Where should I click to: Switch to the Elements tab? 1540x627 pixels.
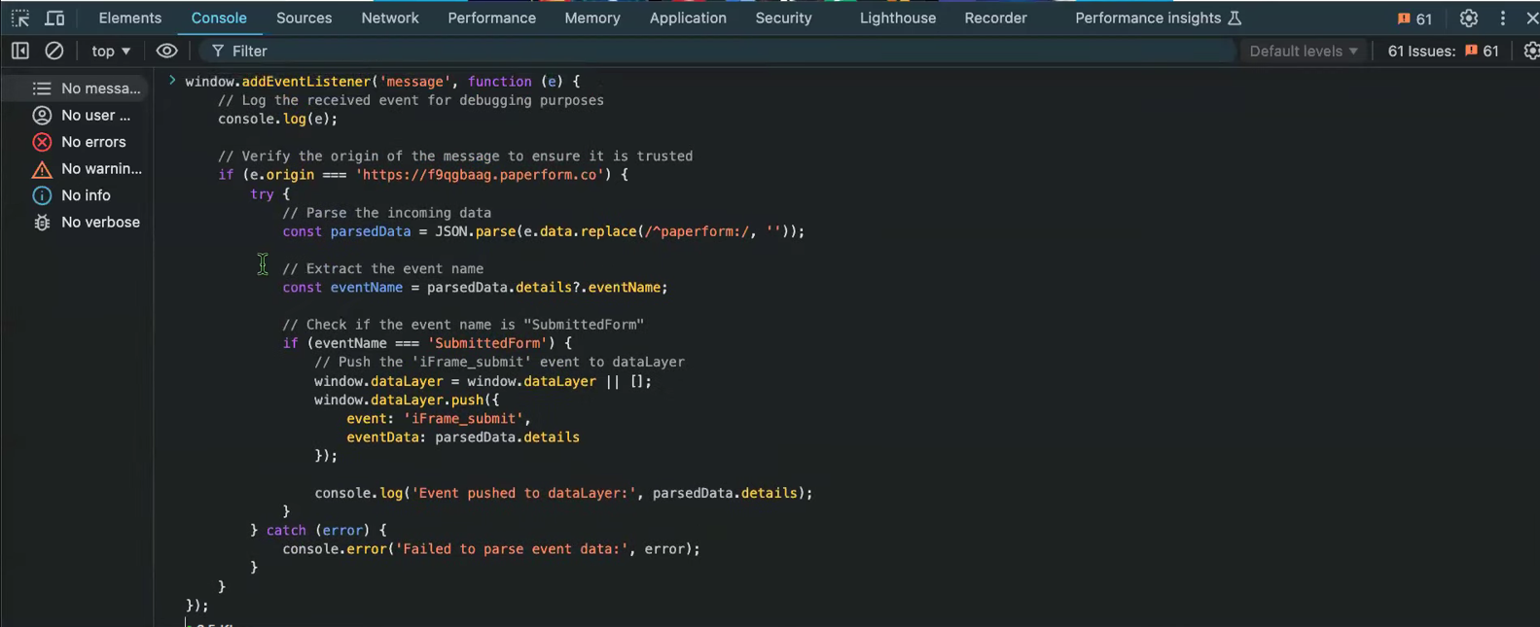point(129,18)
